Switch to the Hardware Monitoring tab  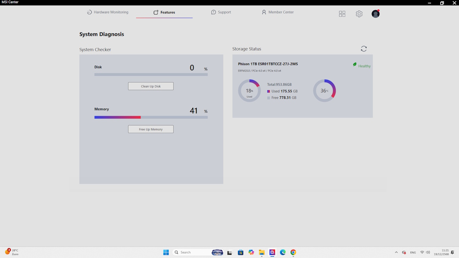[x=107, y=12]
